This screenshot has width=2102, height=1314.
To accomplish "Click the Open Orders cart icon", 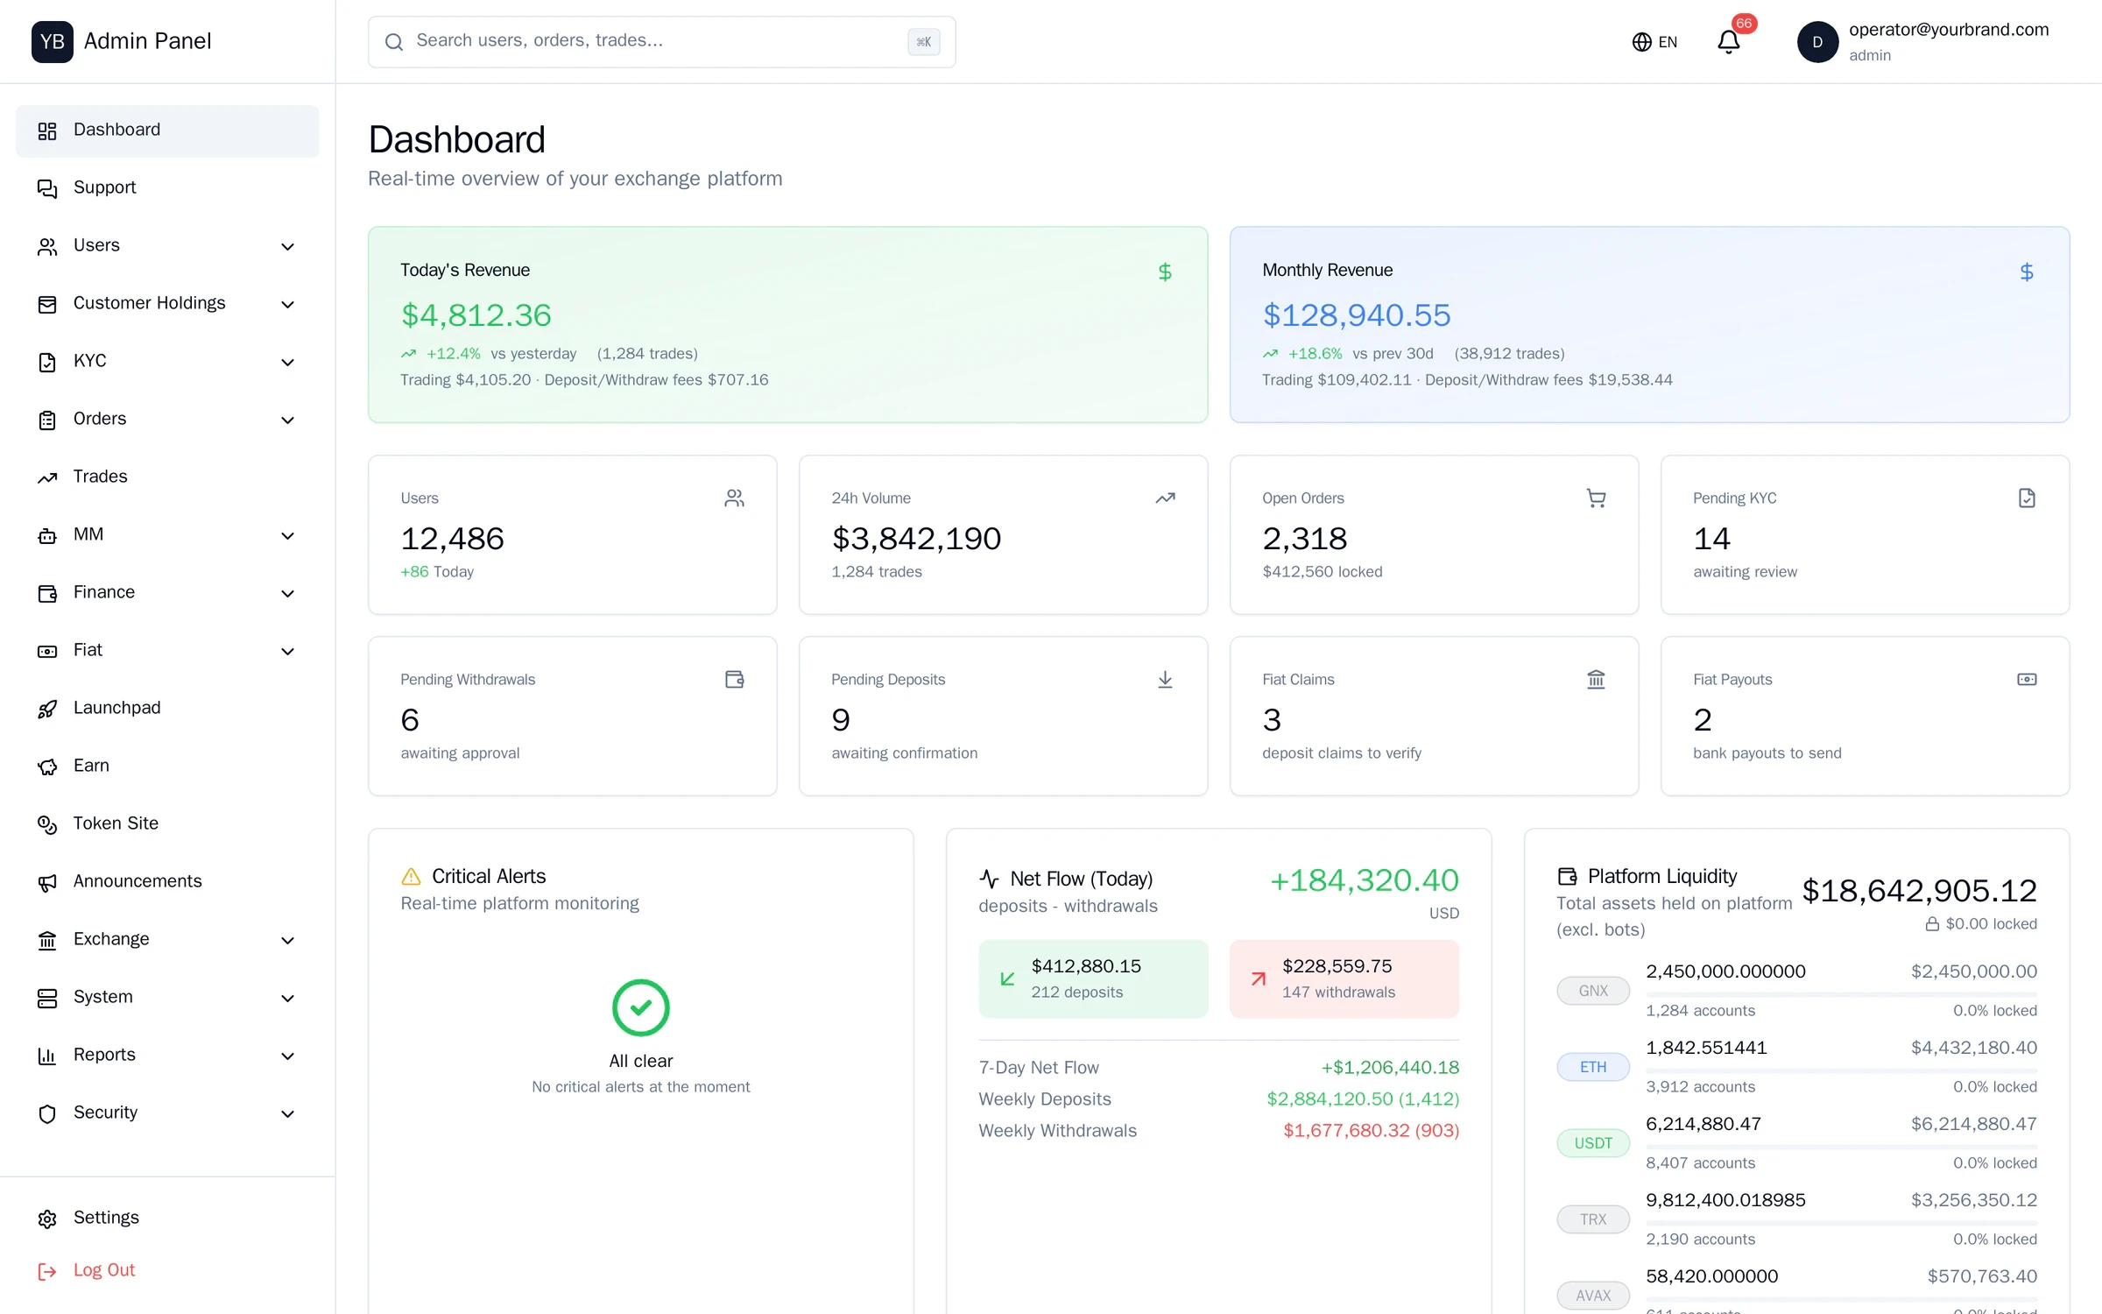I will (1596, 498).
